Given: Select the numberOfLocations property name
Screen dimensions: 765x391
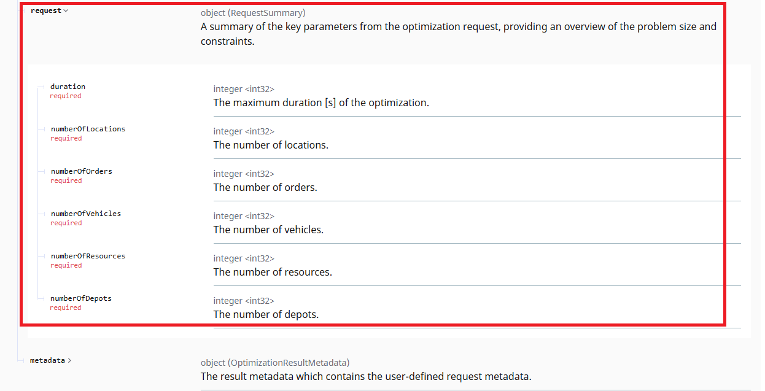Looking at the screenshot, I should 88,129.
